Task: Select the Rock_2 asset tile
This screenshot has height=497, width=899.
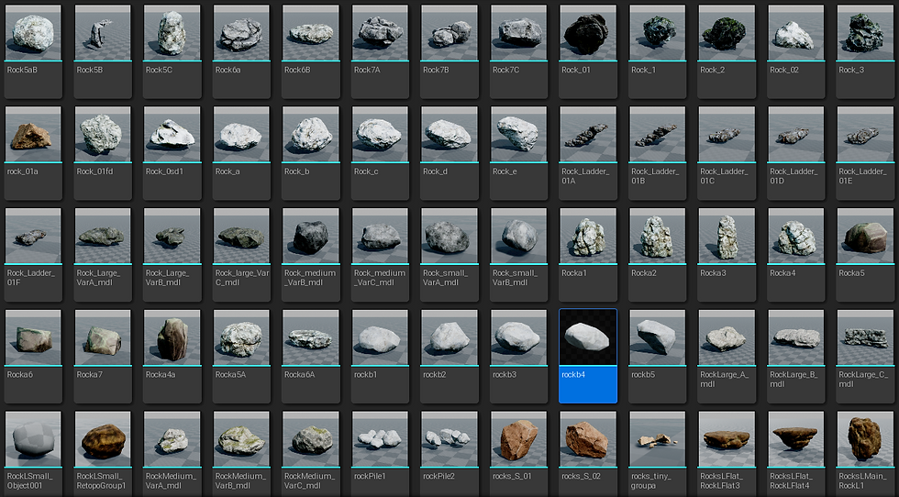Action: click(727, 51)
